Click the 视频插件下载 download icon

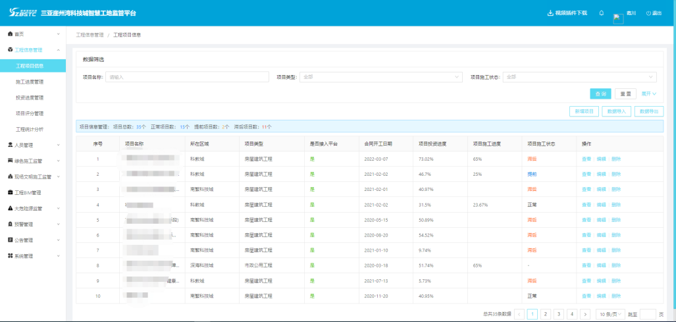pos(550,13)
